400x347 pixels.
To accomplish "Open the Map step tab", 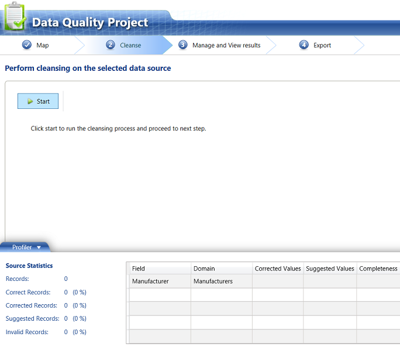I will [43, 45].
